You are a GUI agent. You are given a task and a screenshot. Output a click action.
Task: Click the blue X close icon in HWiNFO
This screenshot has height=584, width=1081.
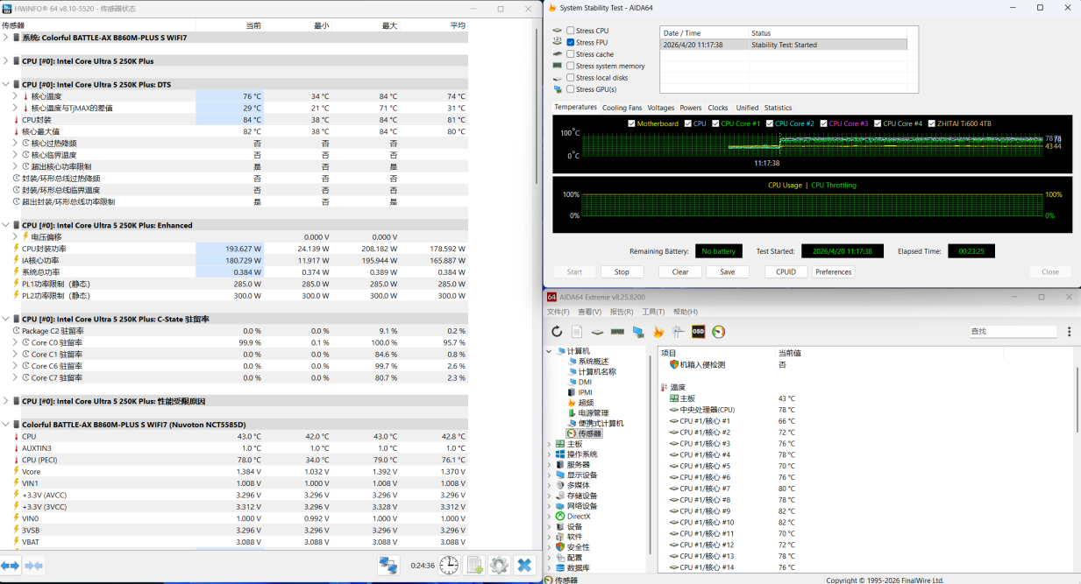point(524,566)
